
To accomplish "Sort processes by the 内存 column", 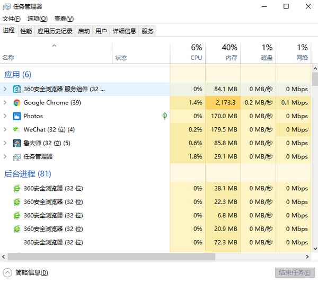I will tap(223, 52).
